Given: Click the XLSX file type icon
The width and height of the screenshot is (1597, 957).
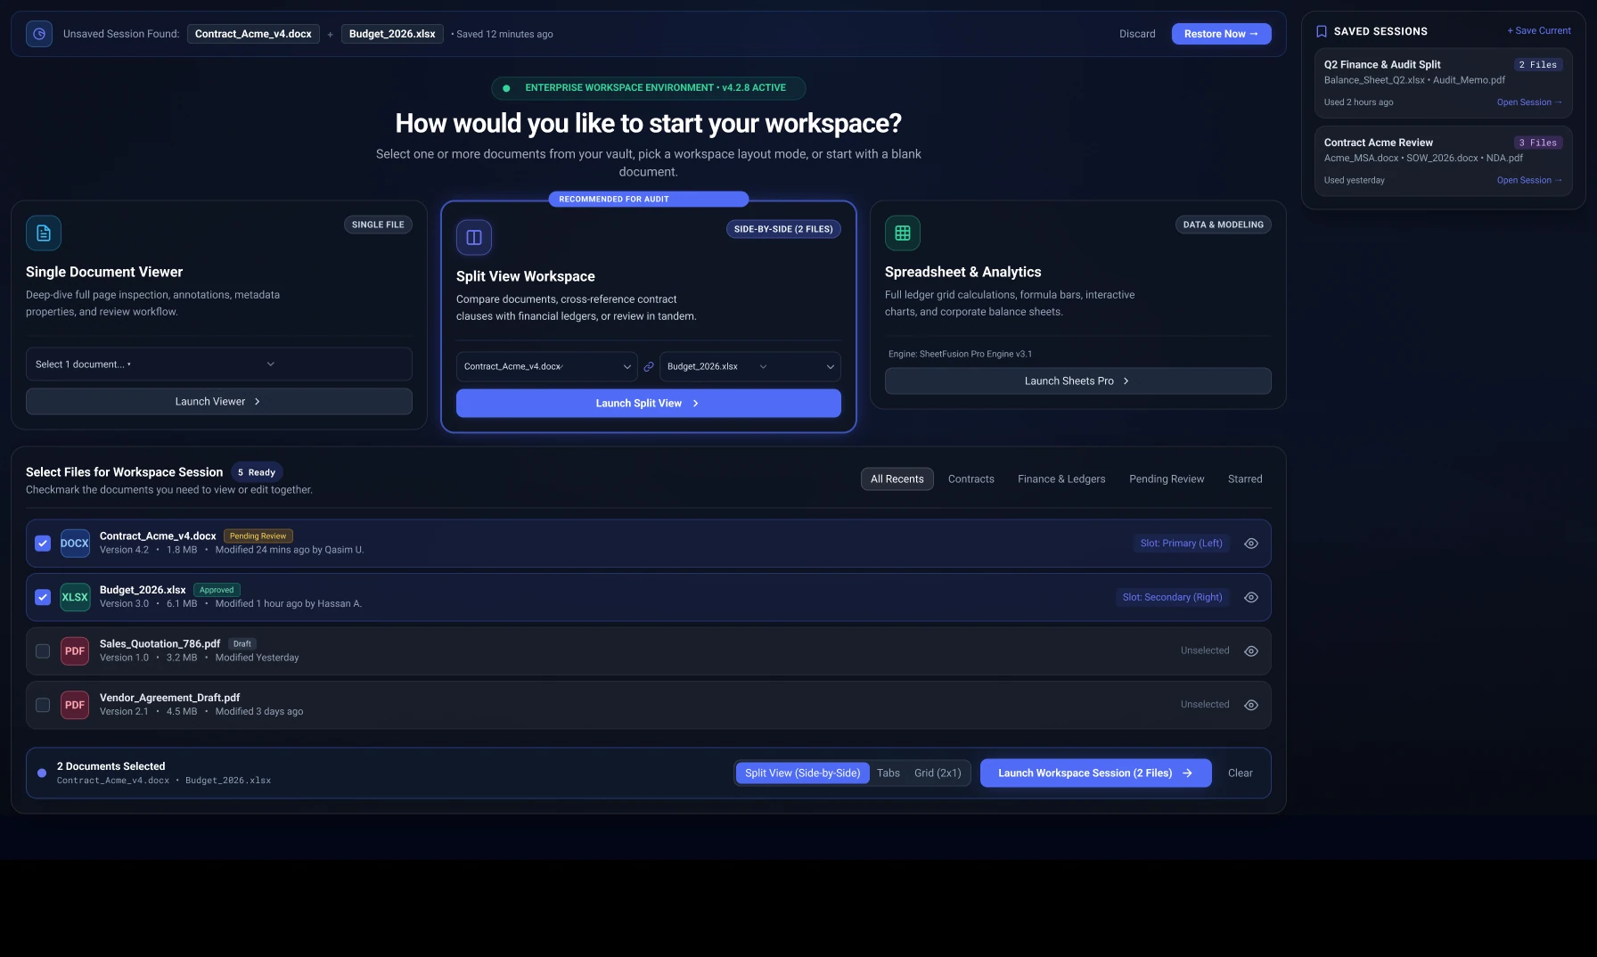Looking at the screenshot, I should click(75, 597).
